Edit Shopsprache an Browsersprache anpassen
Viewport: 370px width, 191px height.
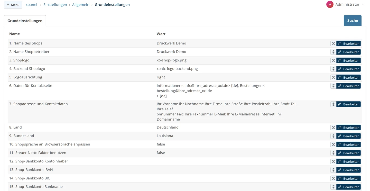coord(348,144)
